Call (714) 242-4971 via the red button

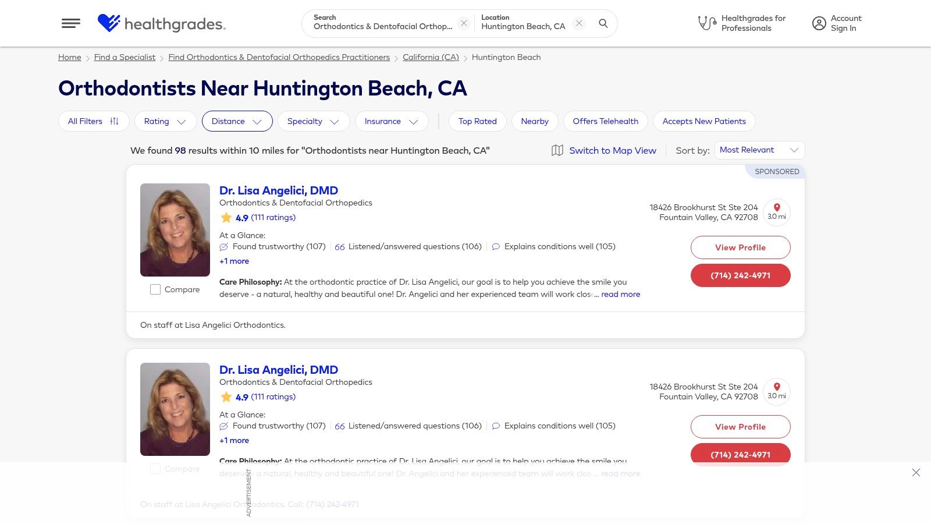click(x=740, y=275)
